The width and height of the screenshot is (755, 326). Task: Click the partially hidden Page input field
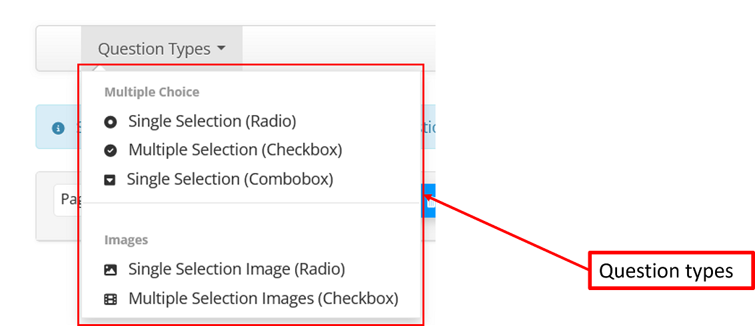pyautogui.click(x=67, y=200)
